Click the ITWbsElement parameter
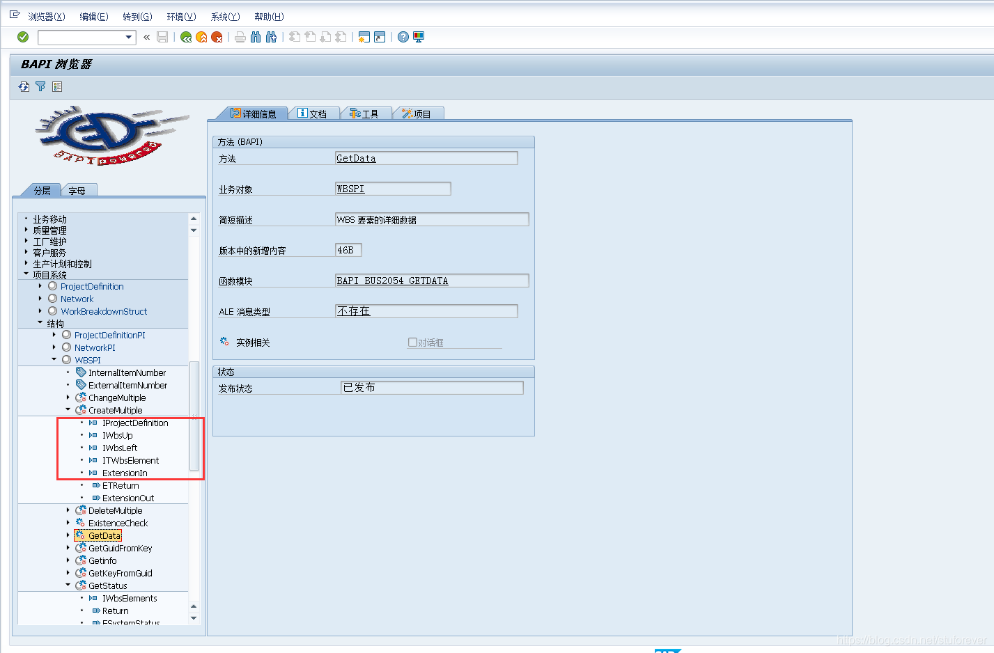This screenshot has height=653, width=994. pyautogui.click(x=130, y=460)
